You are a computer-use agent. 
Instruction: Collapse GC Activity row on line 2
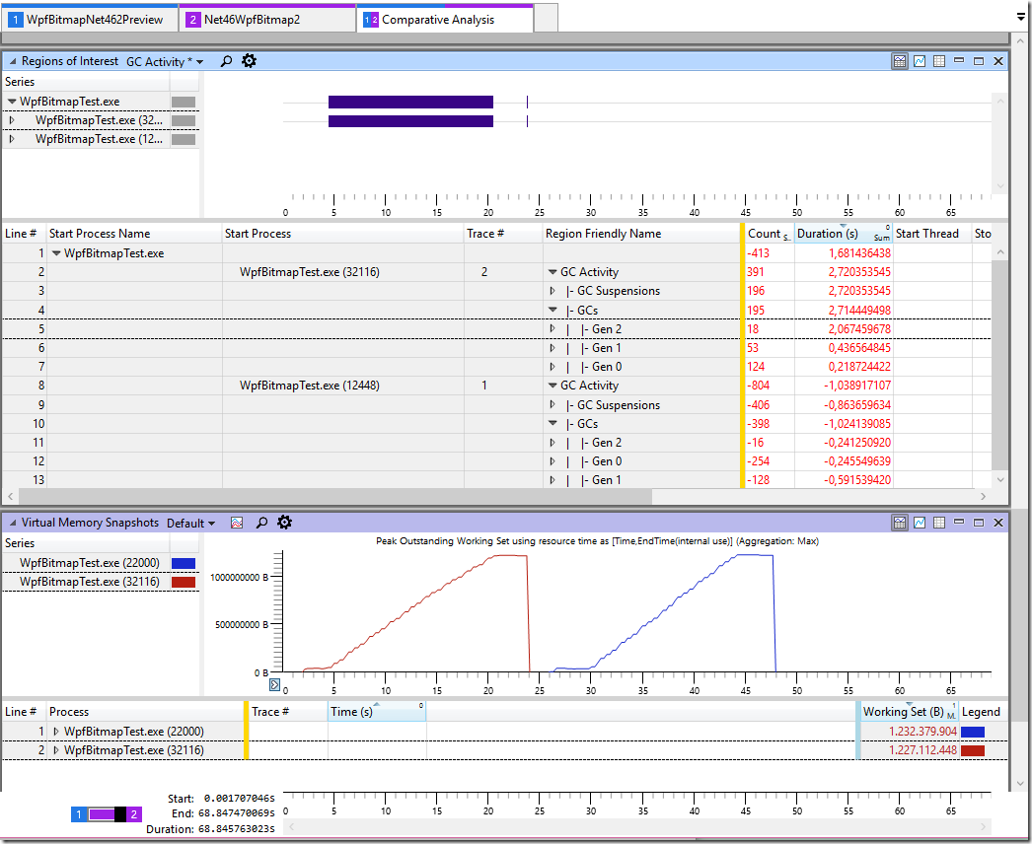point(553,272)
